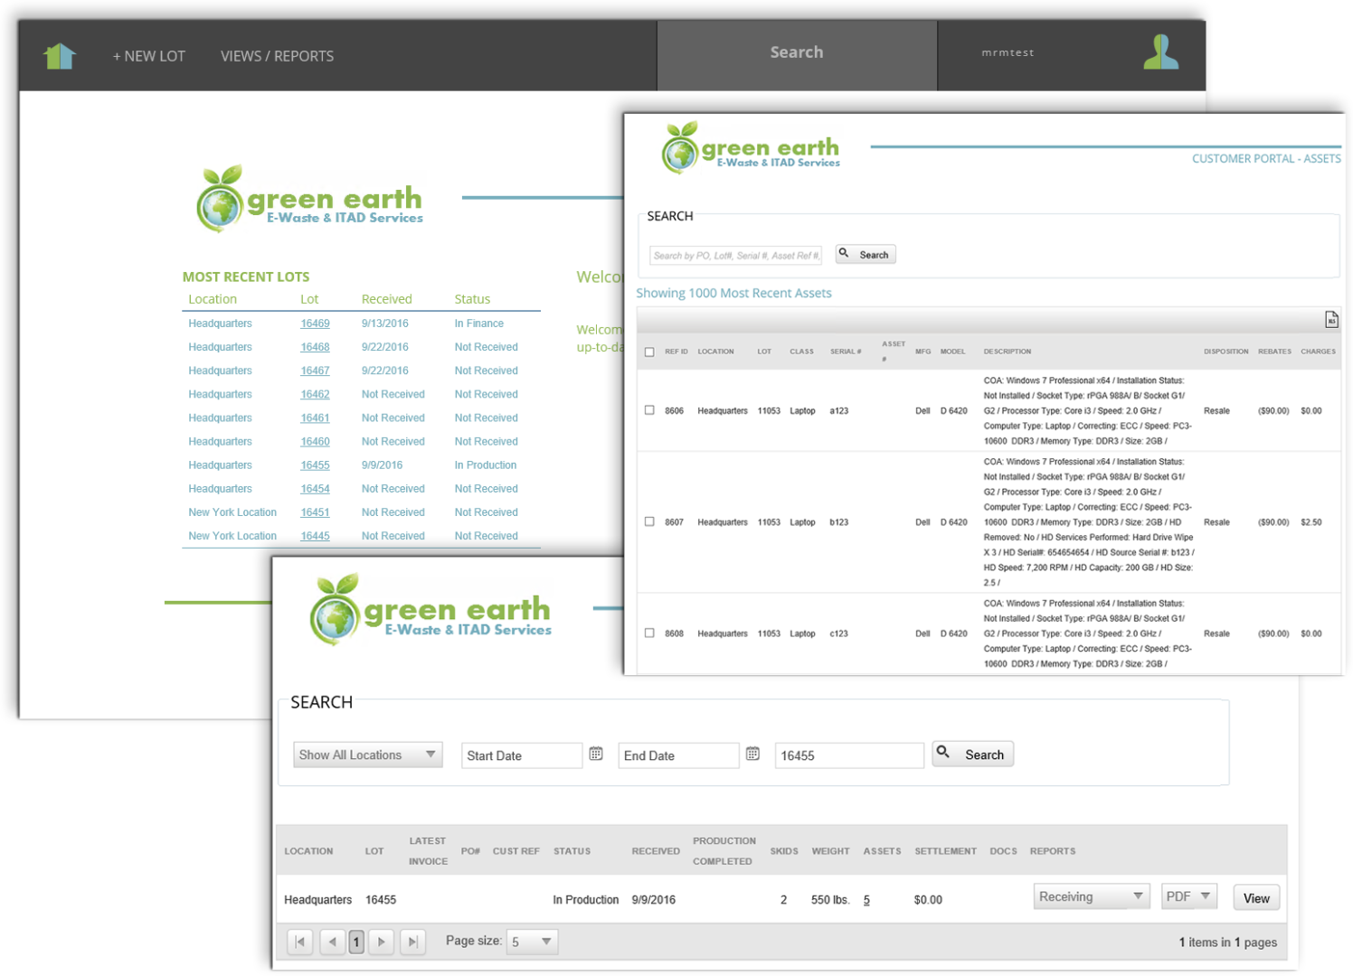Open lot 16469 from Most Recent Lots
The height and width of the screenshot is (976, 1353).
[315, 323]
